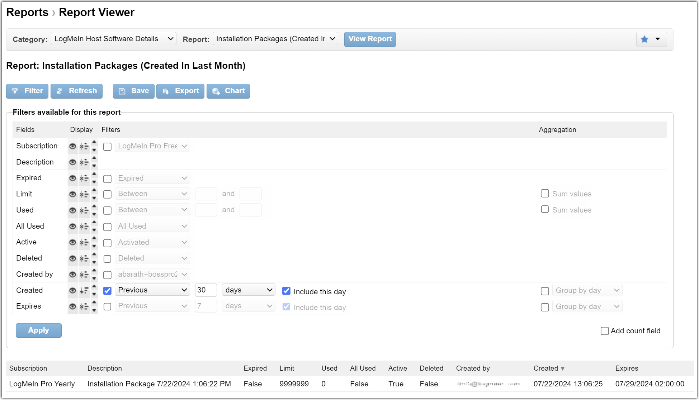Click the View Report button
Screen dimensions: 699x400
click(370, 39)
